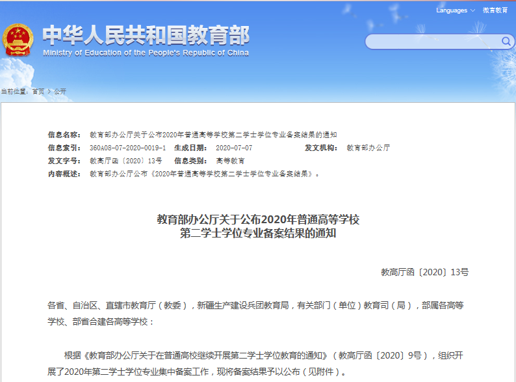Screen dimensions: 516x382
Task: Click the 信息类别 value 高等教育
Action: (x=230, y=161)
